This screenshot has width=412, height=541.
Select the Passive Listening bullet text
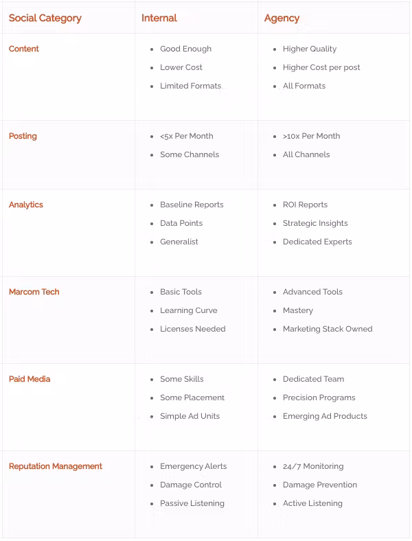point(192,503)
